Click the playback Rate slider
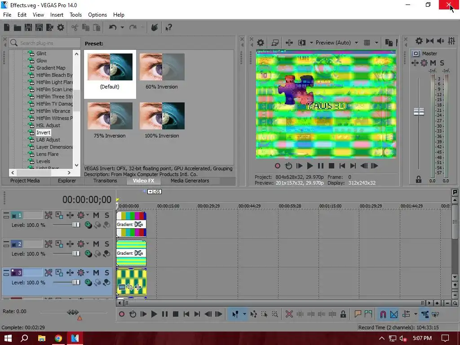 coord(73,312)
